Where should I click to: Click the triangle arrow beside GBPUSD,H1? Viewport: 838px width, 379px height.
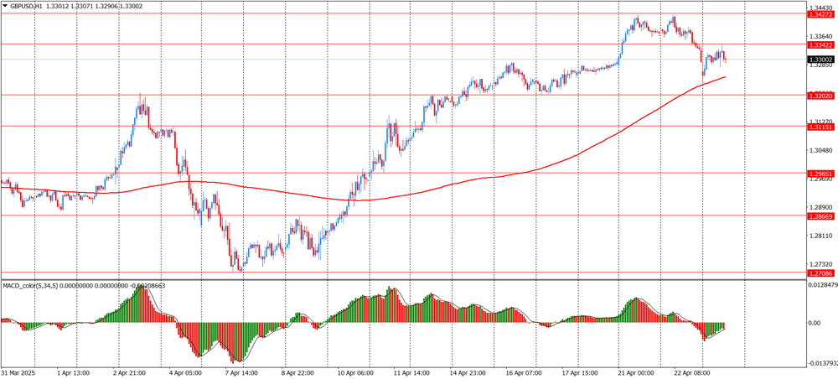[5, 6]
